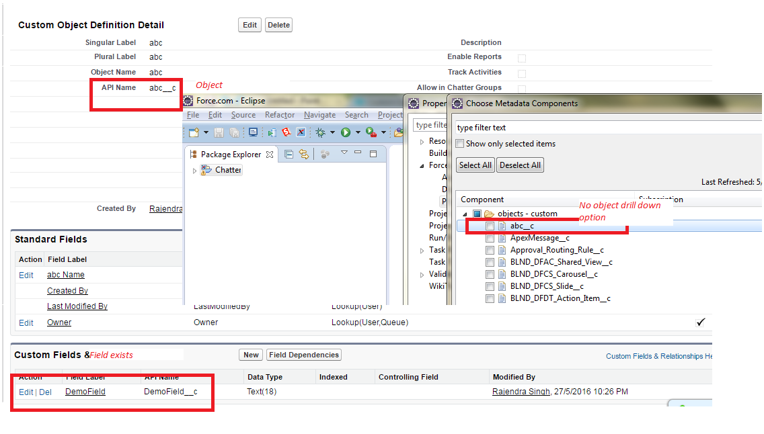Check the abc__c component checkbox
764x434 pixels.
490,226
